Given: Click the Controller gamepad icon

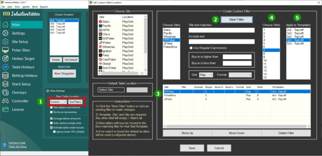Looking at the screenshot, I should click(5, 101).
